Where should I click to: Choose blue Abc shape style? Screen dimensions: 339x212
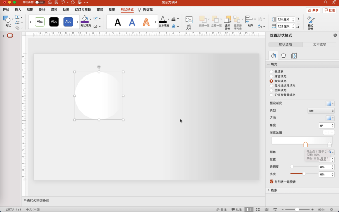pyautogui.click(x=68, y=22)
